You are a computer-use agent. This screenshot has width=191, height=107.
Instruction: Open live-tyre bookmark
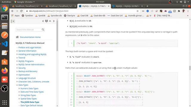coord(70,15)
